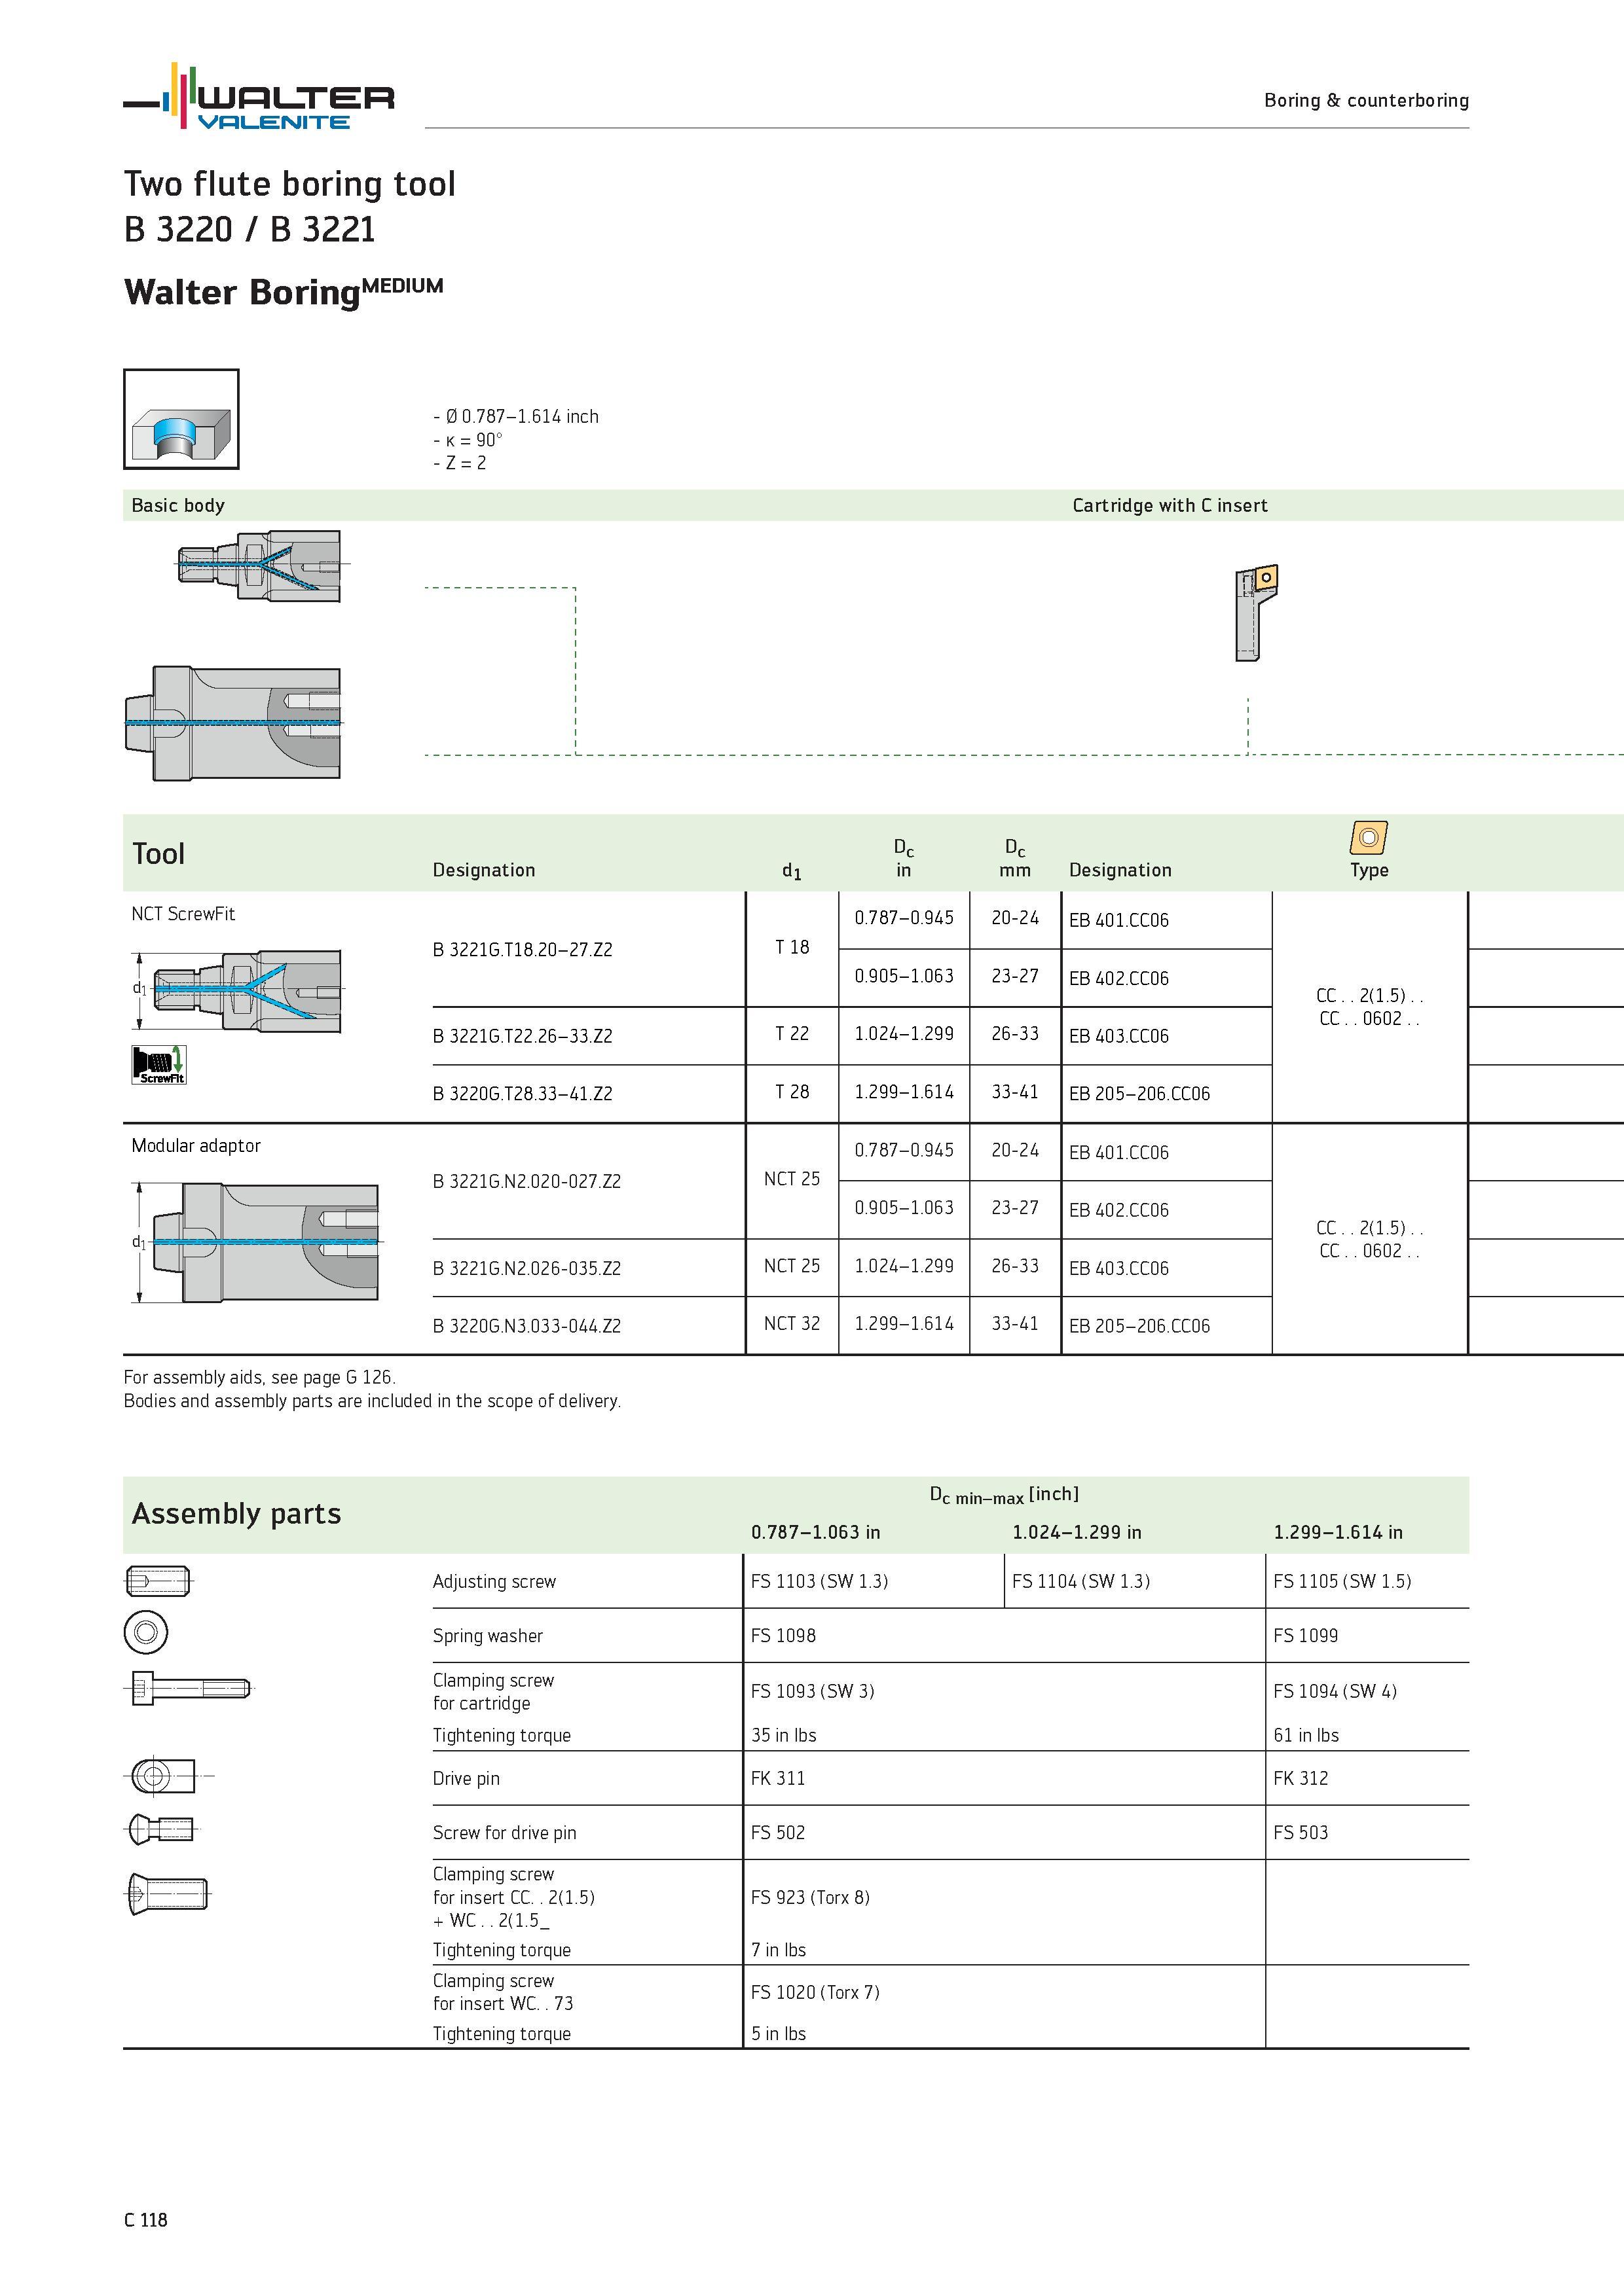The height and width of the screenshot is (2296, 1624).
Task: Select clamping screw 'FS 1094 (SW 4)'
Action: (1335, 1691)
